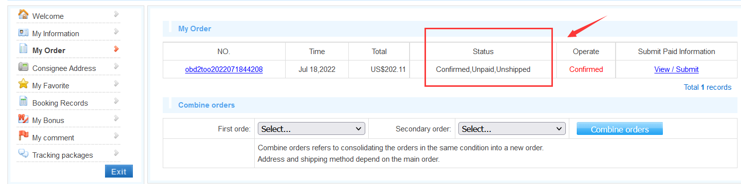Click the Combine orders button

[620, 129]
